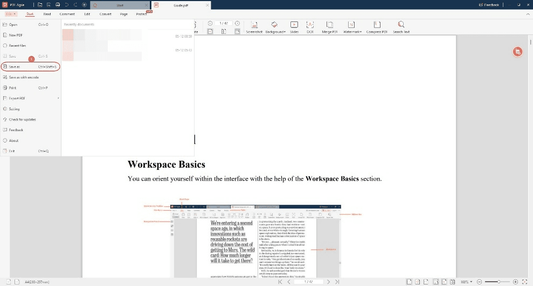The image size is (533, 286).
Task: Click Feedback in the title bar
Action: click(x=489, y=5)
